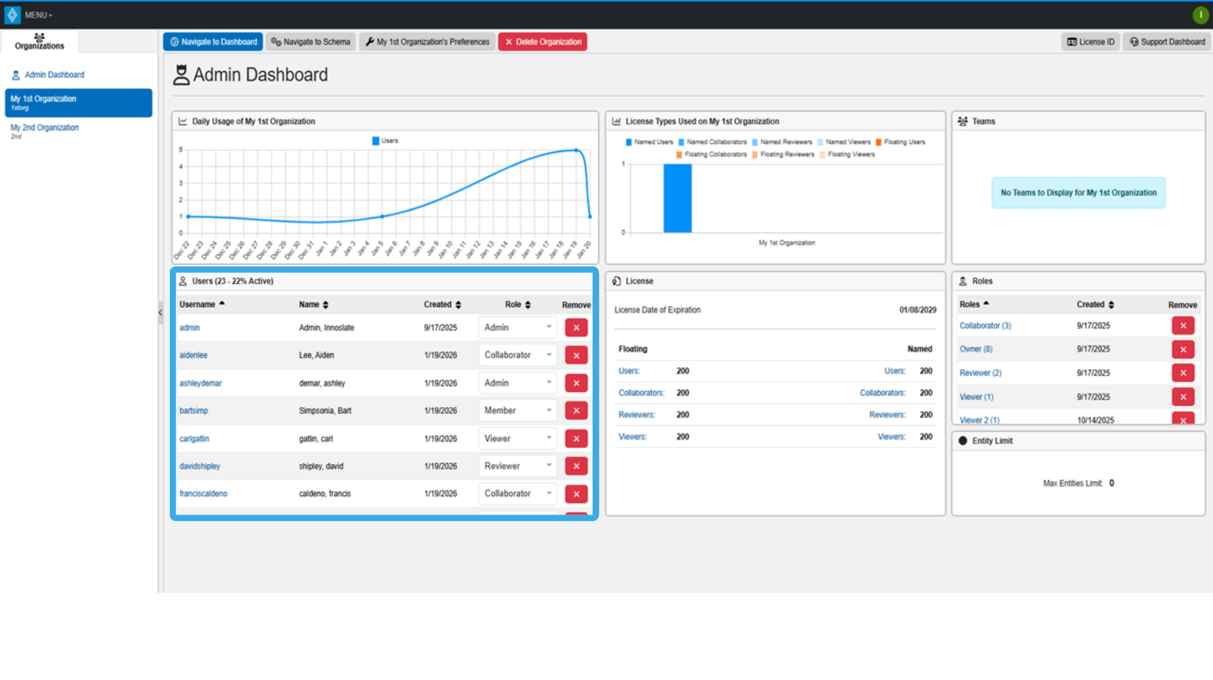Open the green user avatar icon
This screenshot has width=1213, height=680.
(x=1200, y=15)
